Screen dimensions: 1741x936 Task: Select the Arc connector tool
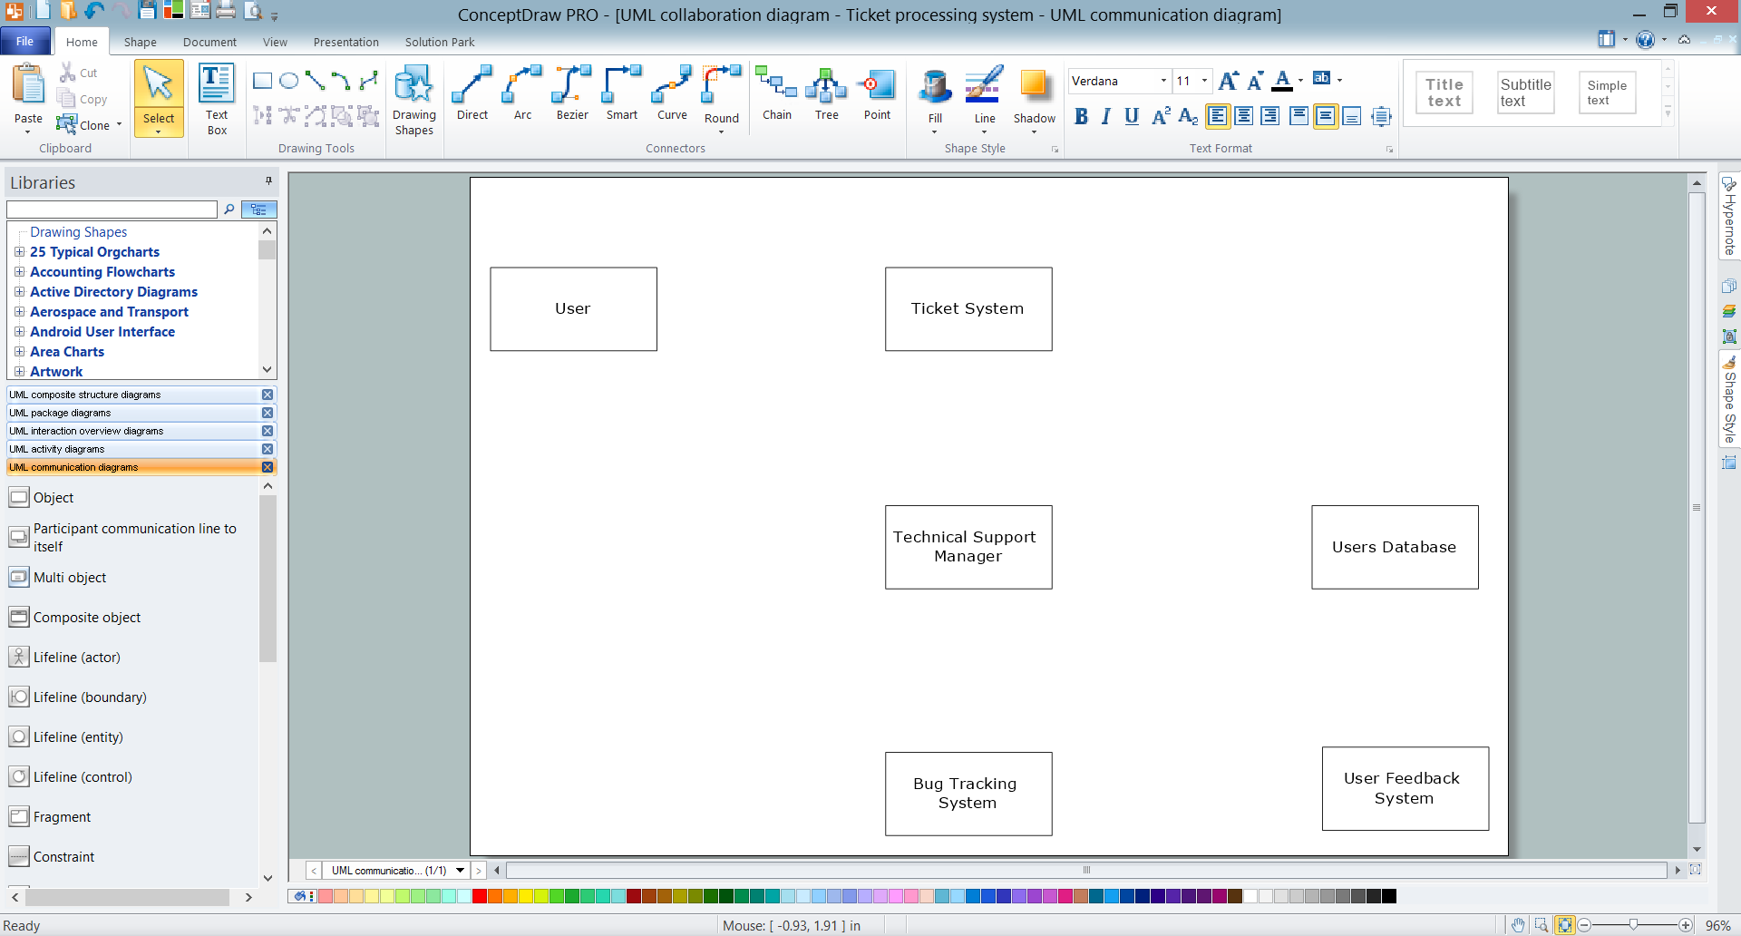[x=522, y=93]
